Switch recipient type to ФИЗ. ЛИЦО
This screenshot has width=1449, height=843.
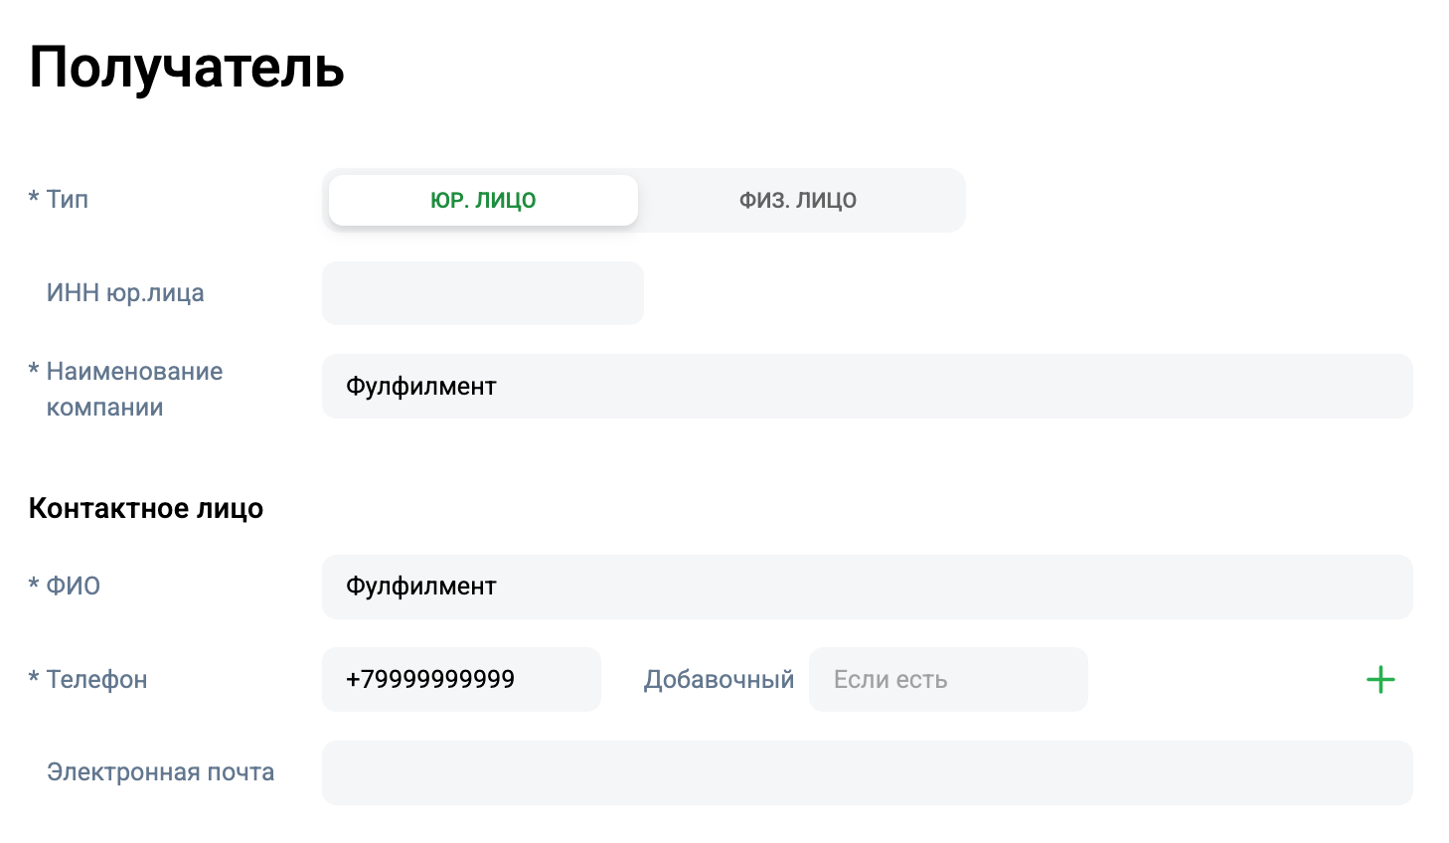(x=797, y=200)
